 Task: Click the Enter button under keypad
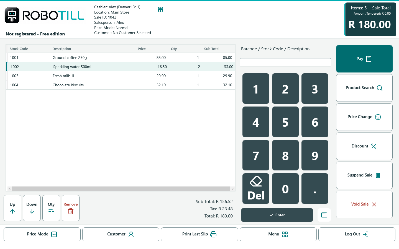[277, 215]
